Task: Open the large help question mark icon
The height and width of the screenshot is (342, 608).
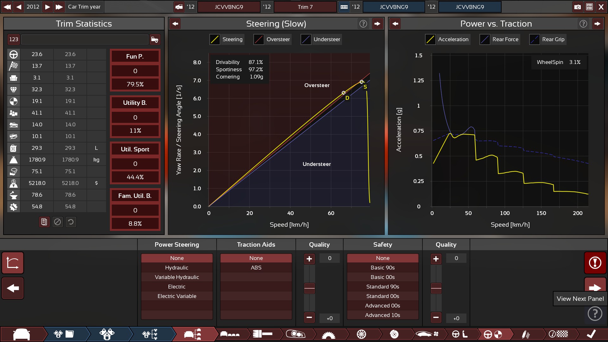Action: (595, 313)
